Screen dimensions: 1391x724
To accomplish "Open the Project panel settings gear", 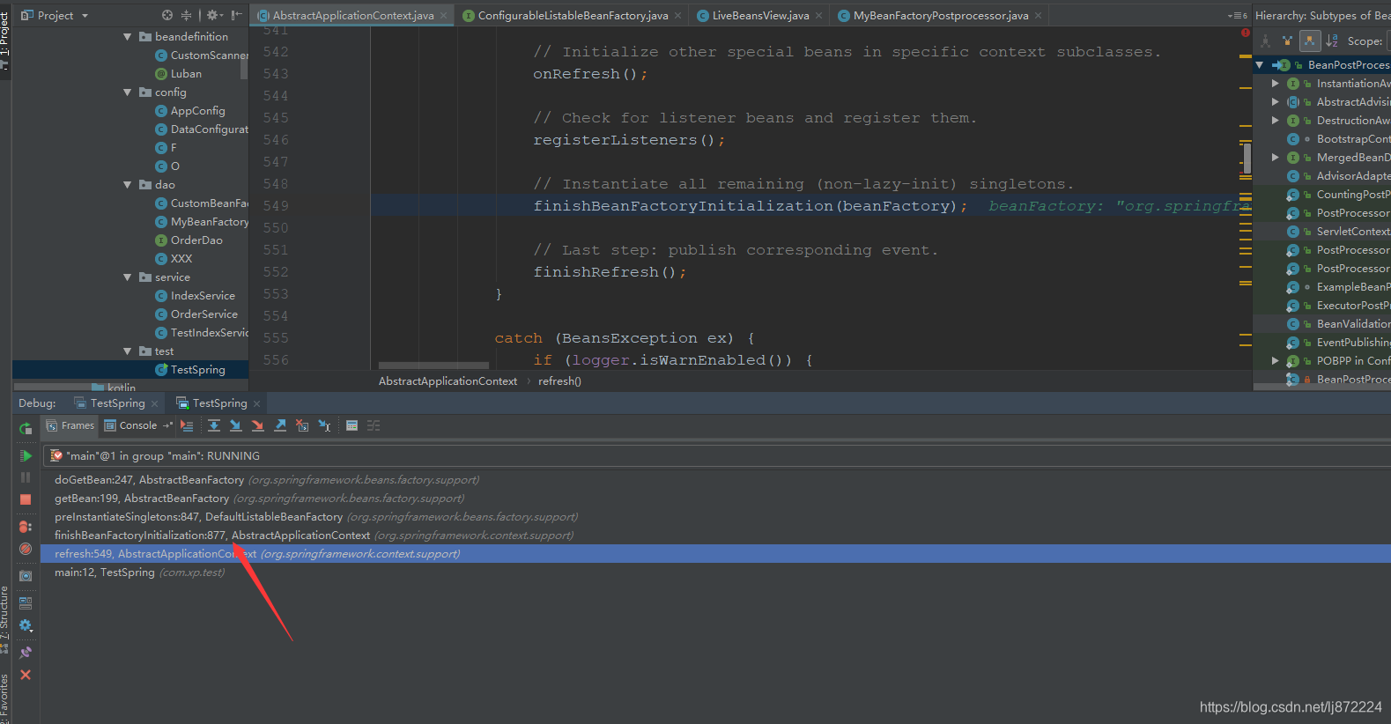I will [214, 15].
